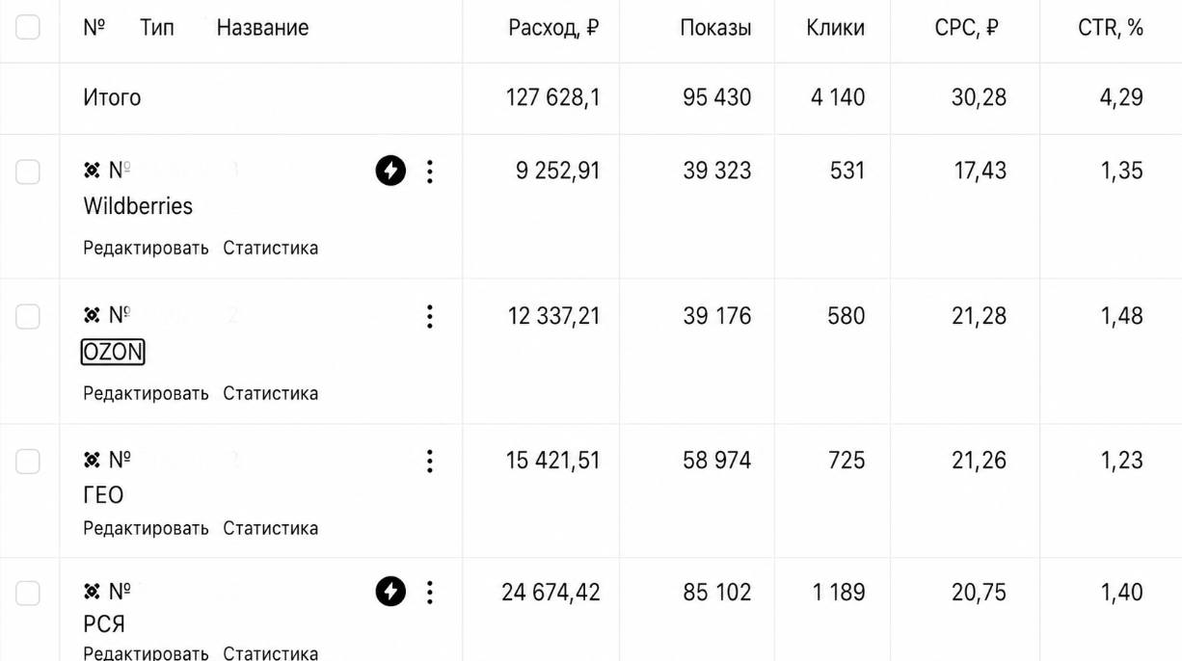
Task: Open the three-dot menu for the OZON campaign
Action: (430, 317)
